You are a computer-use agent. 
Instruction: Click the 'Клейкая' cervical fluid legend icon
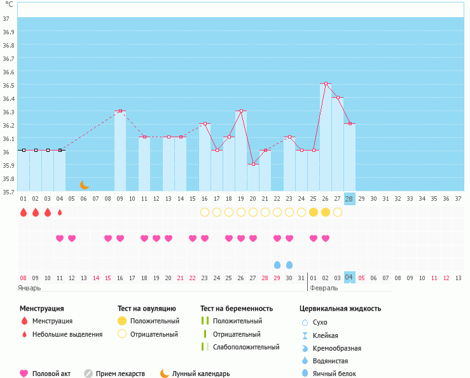305,335
